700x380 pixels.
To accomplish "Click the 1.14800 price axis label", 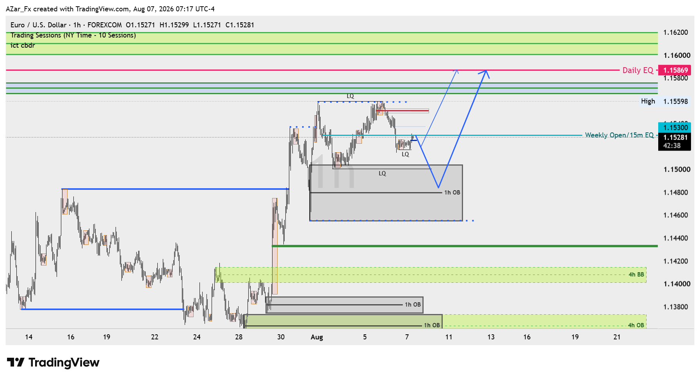I will coord(676,193).
